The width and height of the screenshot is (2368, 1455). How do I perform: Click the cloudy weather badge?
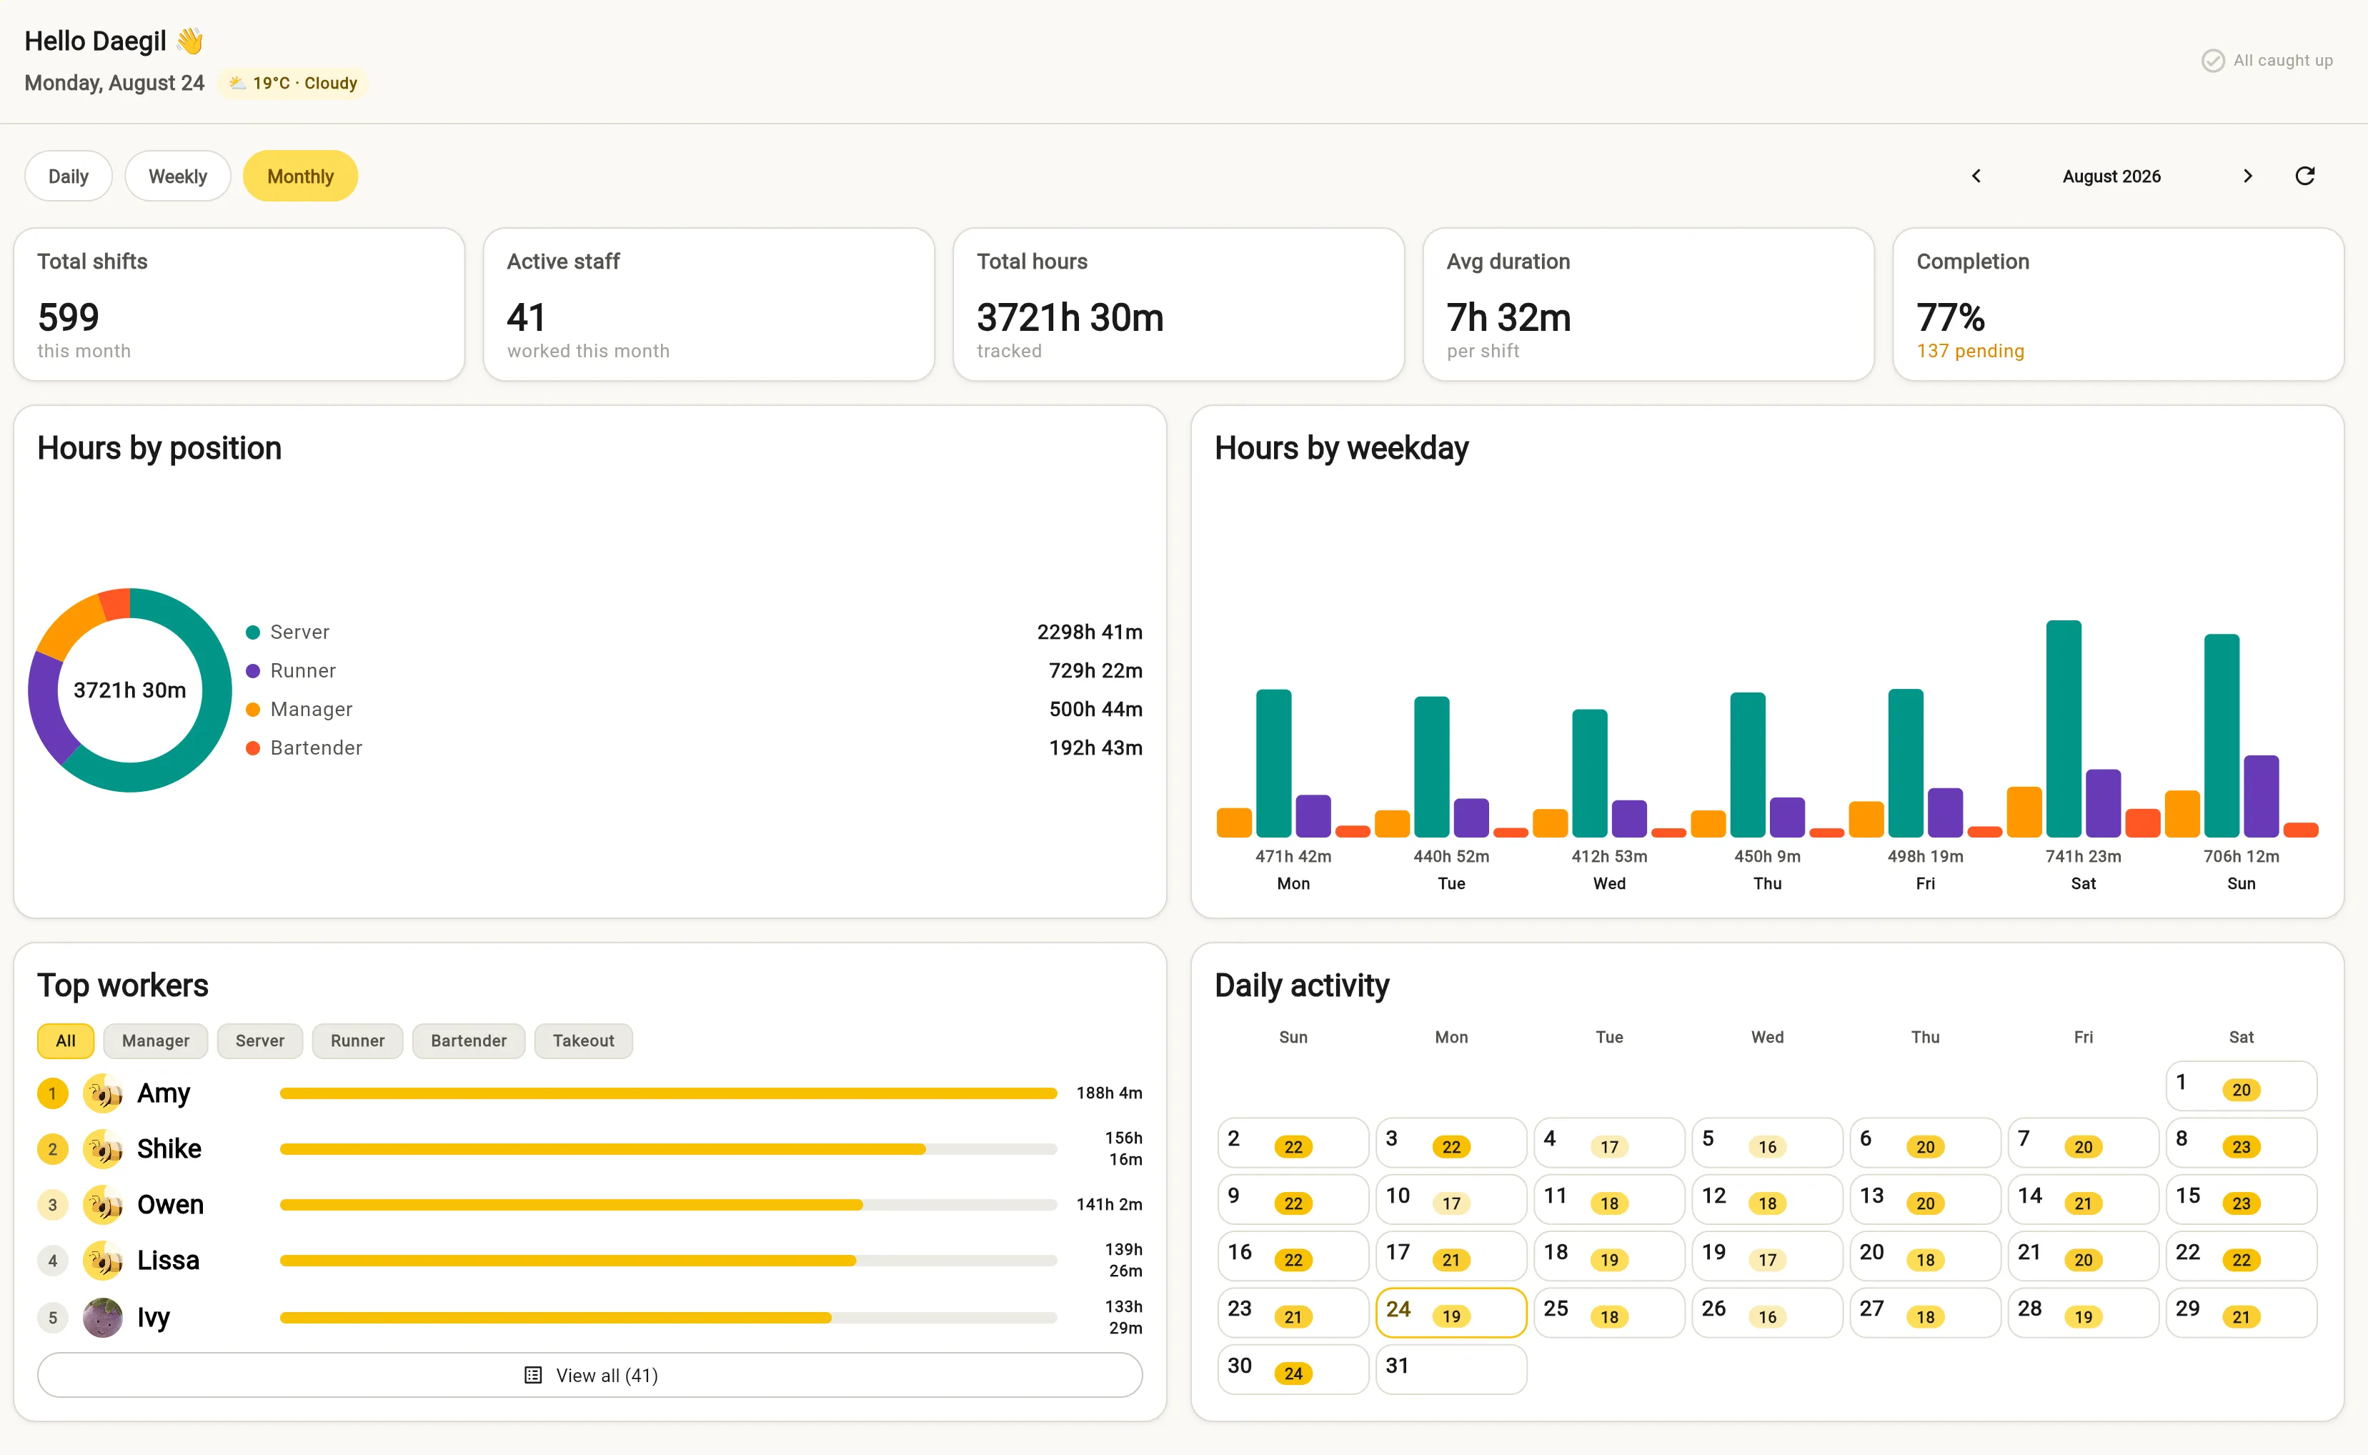coord(292,83)
